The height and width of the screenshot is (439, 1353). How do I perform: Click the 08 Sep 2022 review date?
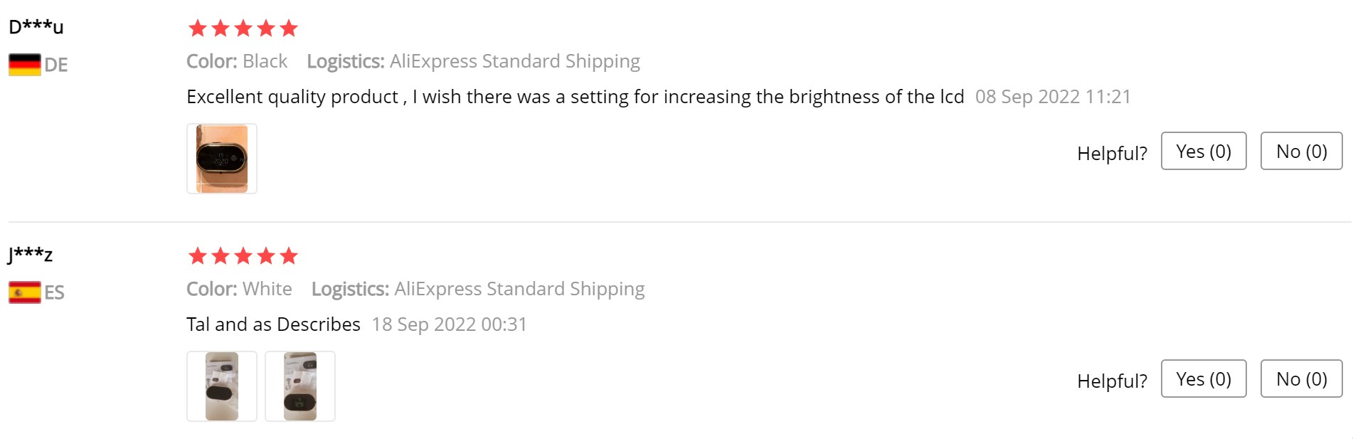point(1053,97)
